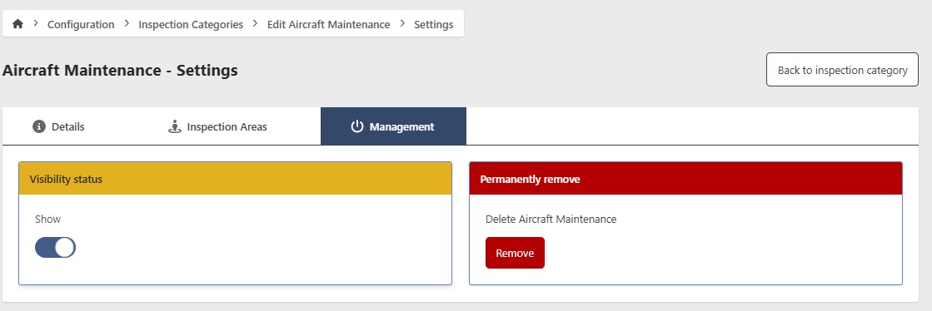The width and height of the screenshot is (932, 311).
Task: Open Edit Aircraft Maintenance breadcrumb
Action: click(x=329, y=24)
